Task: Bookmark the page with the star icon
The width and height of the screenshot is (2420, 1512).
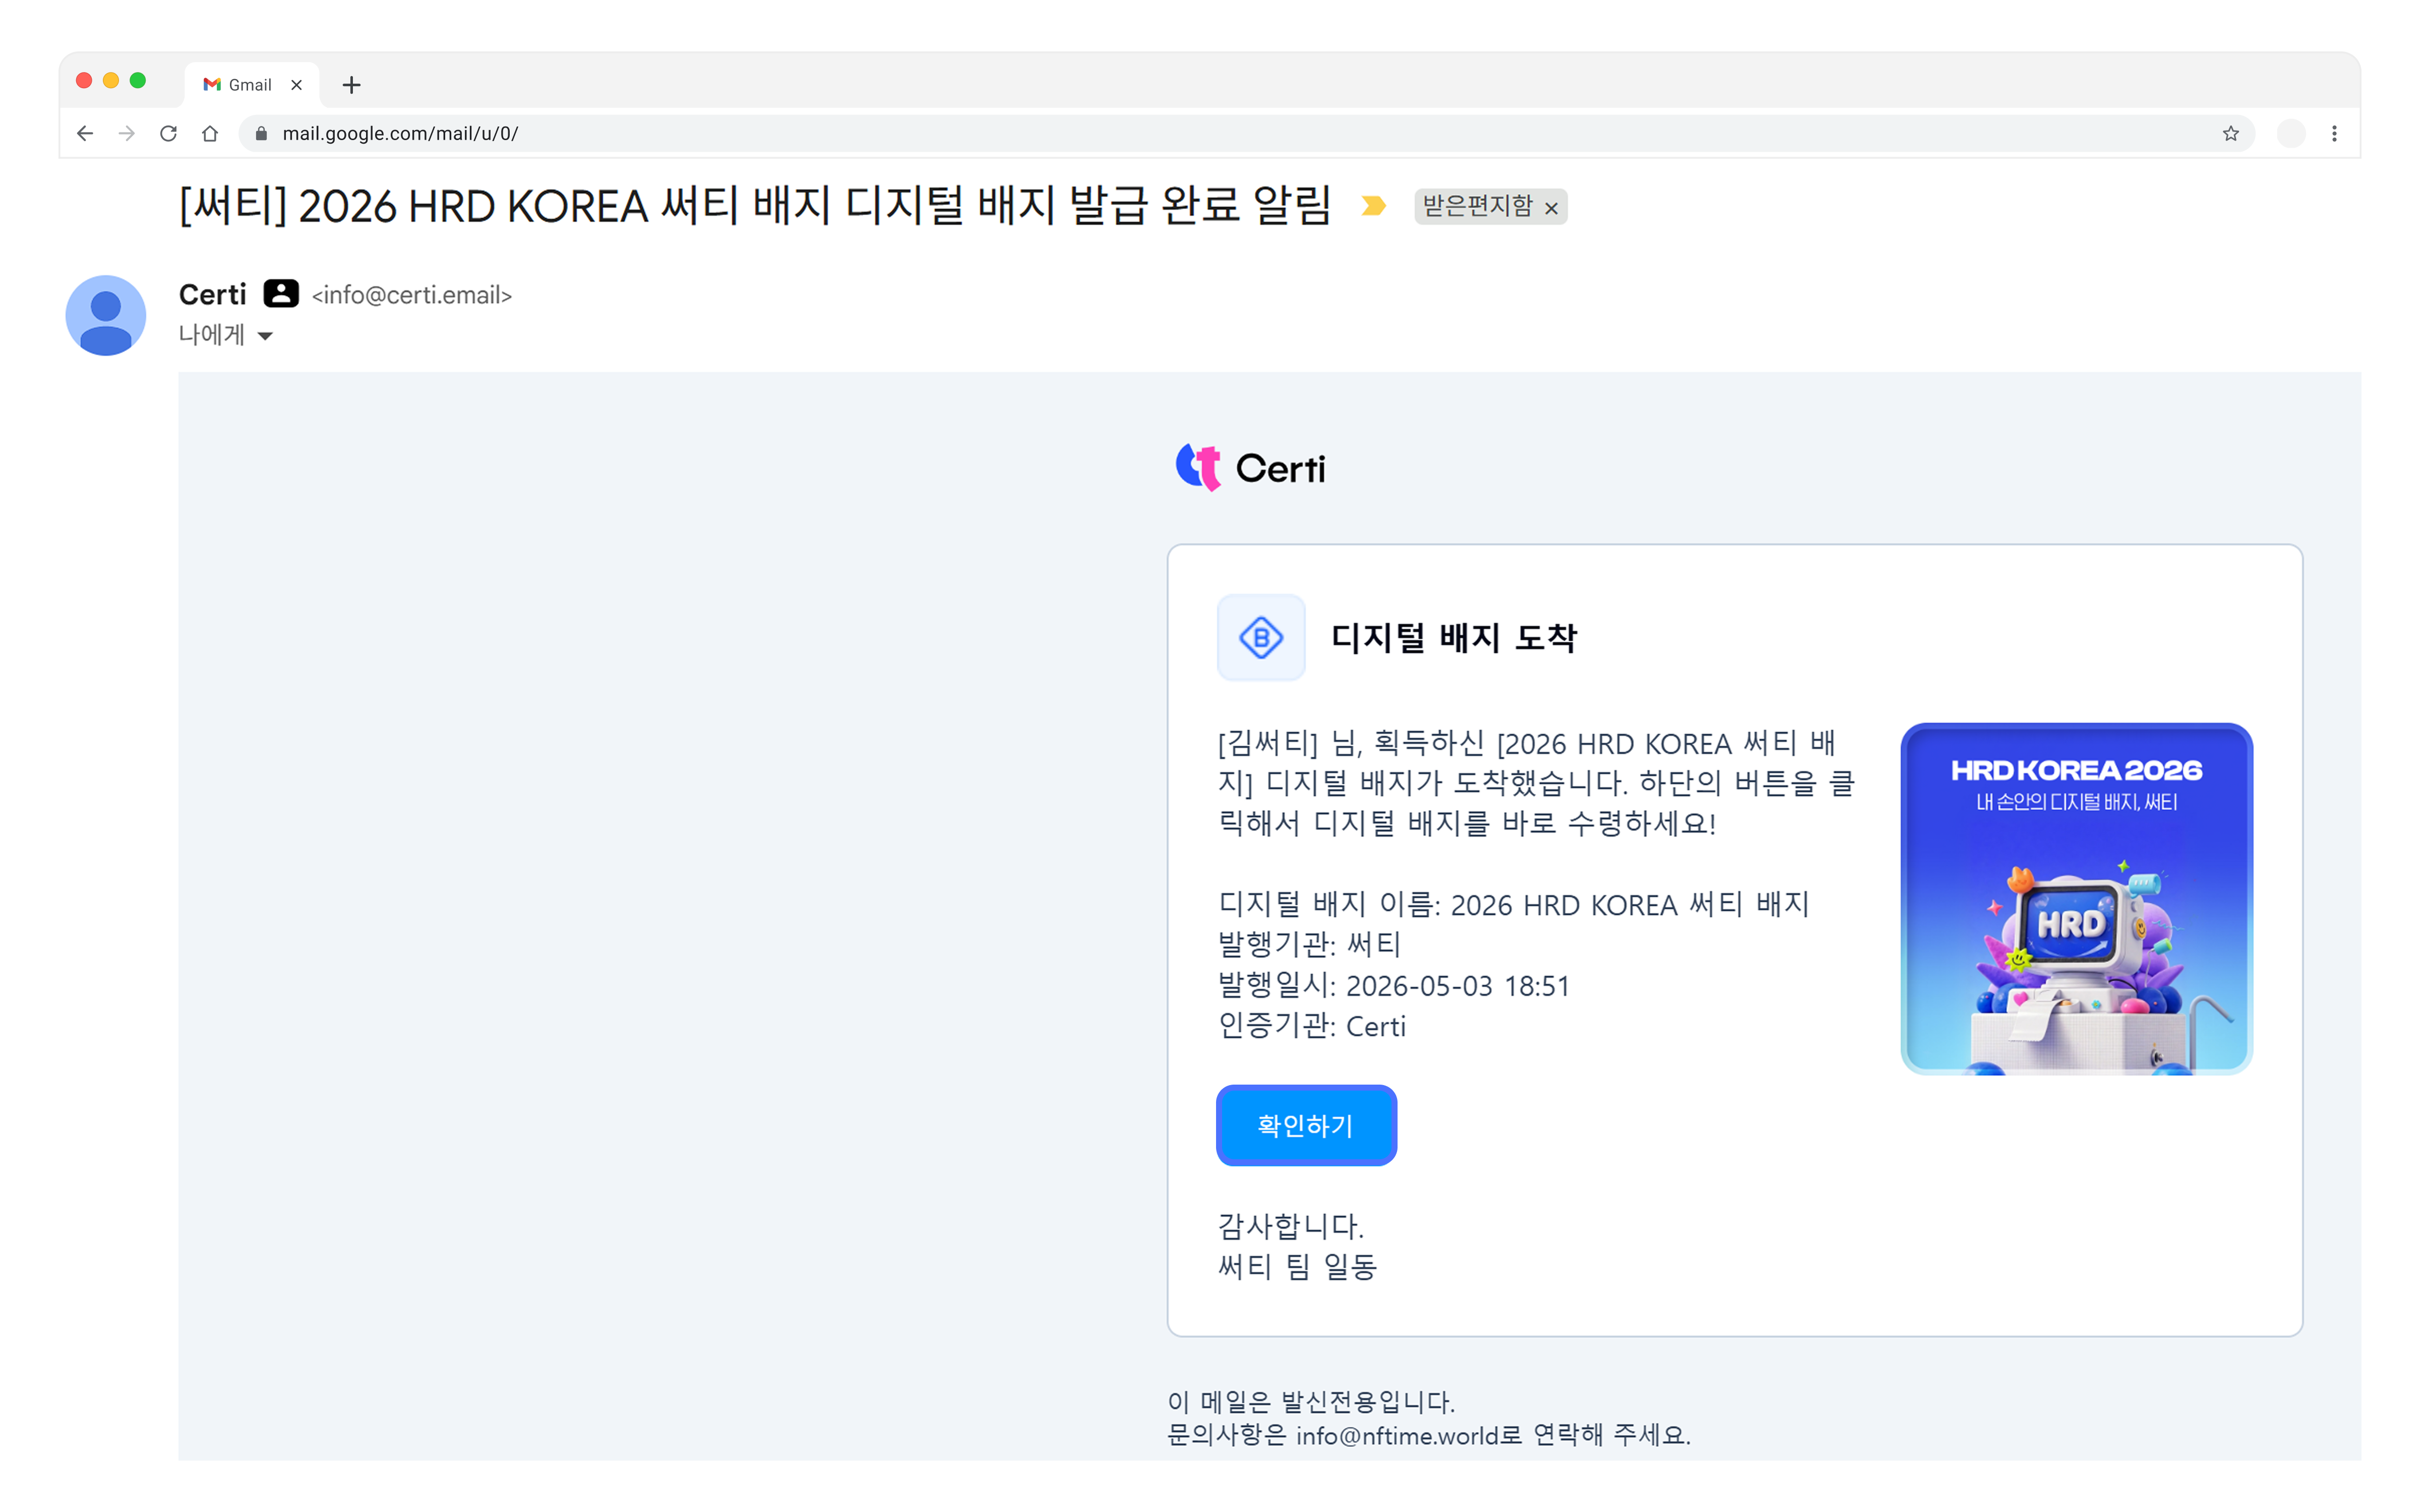Action: (x=2230, y=134)
